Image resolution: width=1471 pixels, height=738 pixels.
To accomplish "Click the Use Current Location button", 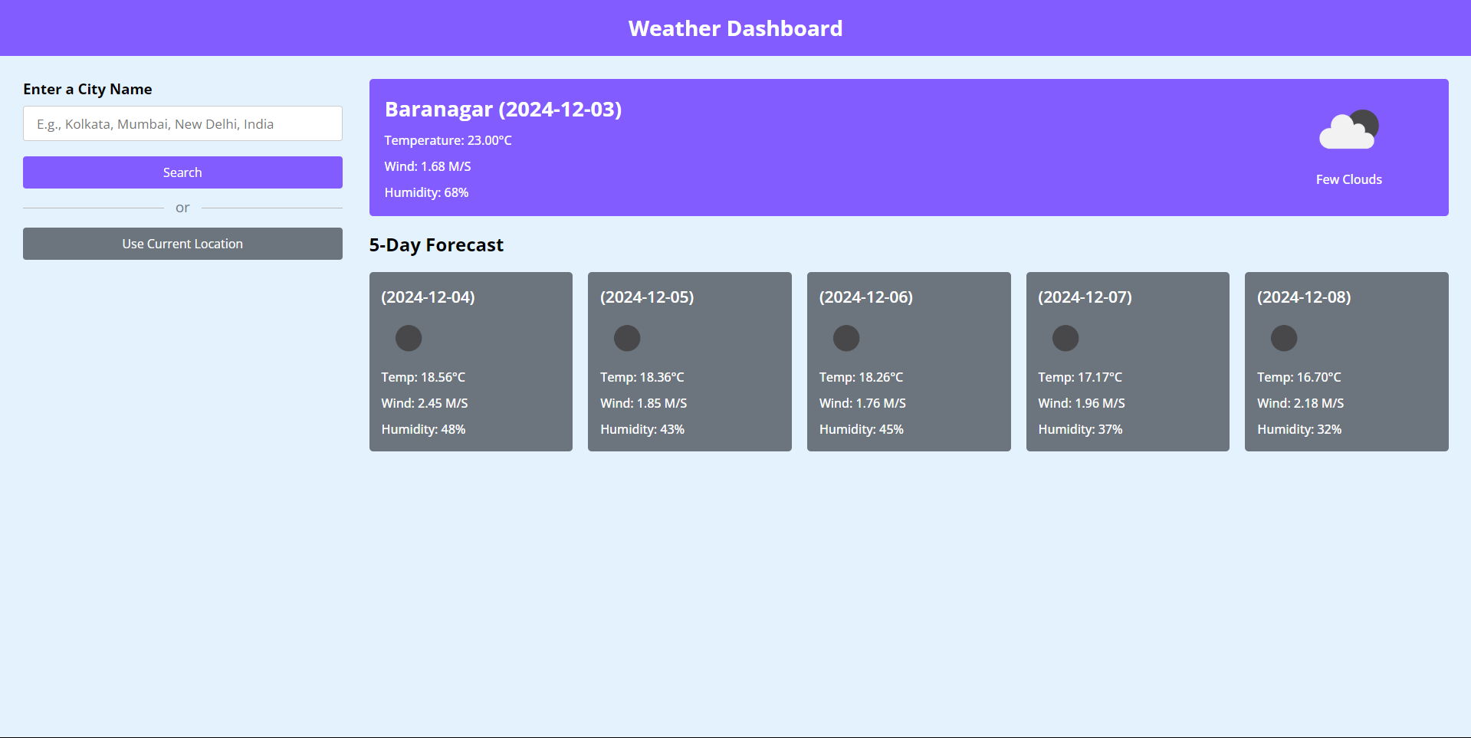I will (x=182, y=244).
